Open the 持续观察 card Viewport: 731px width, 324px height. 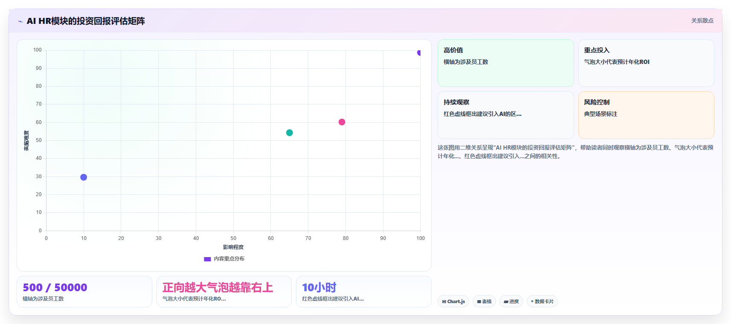pyautogui.click(x=505, y=115)
